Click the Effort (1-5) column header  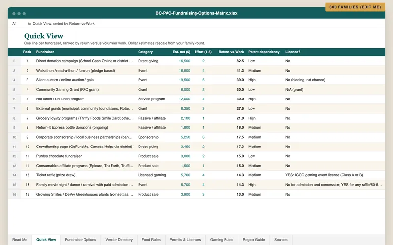tap(203, 52)
